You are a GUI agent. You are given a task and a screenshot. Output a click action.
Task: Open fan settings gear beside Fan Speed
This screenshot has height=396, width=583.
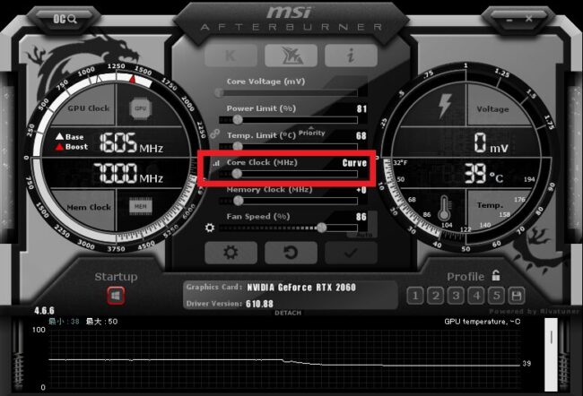210,228
